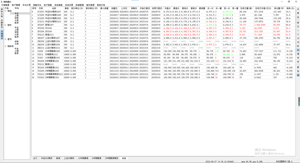Collapse the 期权 tree node
Viewport: 300px width, 163px height.
click(6, 25)
